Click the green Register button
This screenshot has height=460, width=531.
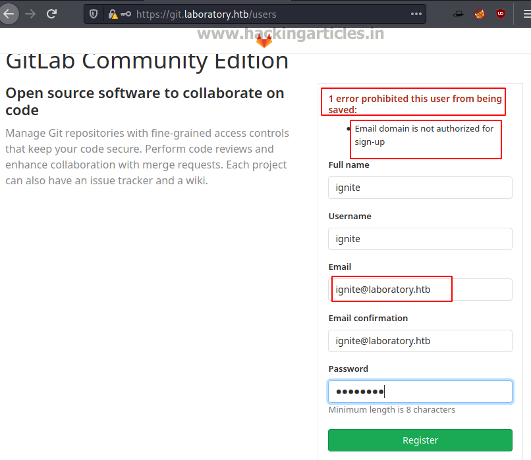tap(420, 440)
